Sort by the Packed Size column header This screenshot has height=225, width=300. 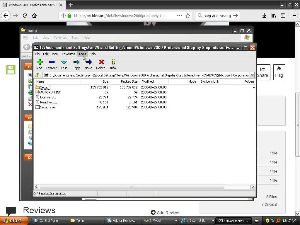tap(125, 81)
